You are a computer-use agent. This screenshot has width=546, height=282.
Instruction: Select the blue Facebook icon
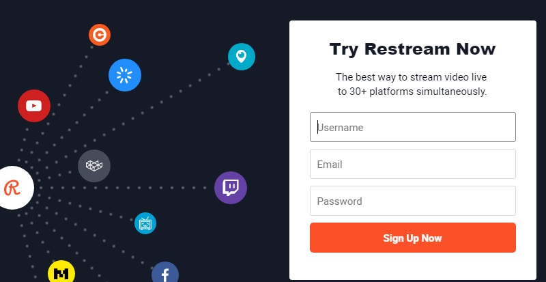click(x=165, y=272)
